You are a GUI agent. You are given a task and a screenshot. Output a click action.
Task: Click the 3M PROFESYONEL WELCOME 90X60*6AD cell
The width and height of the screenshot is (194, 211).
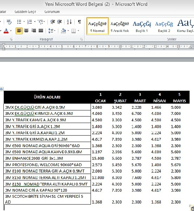click(47, 164)
